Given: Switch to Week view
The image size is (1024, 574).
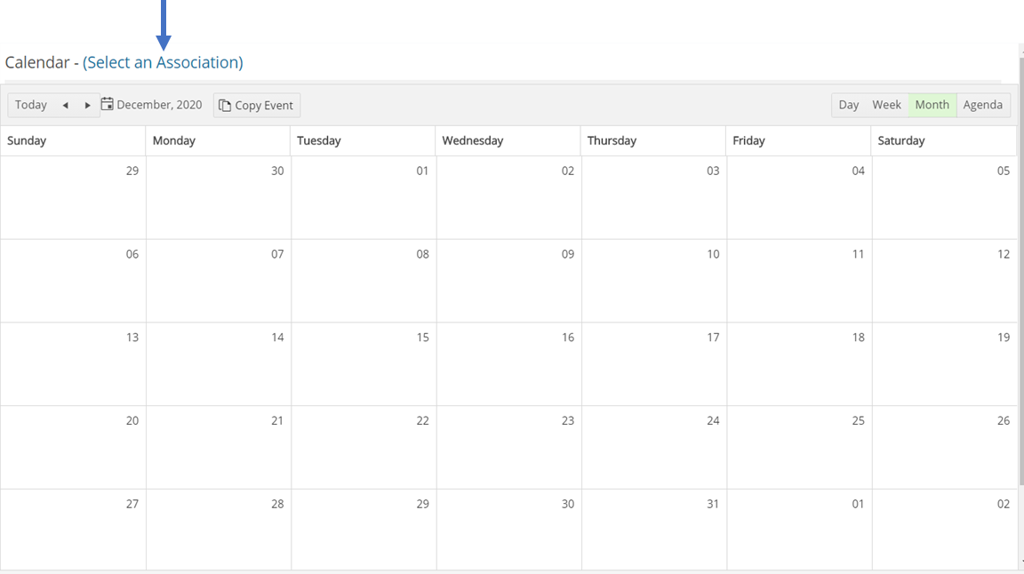Looking at the screenshot, I should [886, 105].
